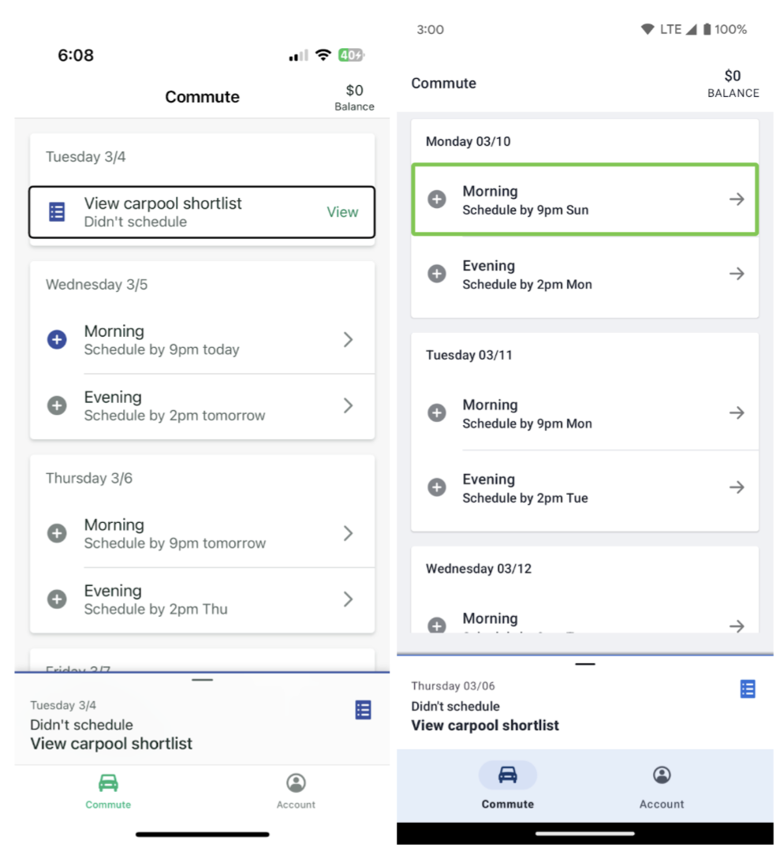
Task: Tap plus icon beside Monday 03/10 Evening
Action: pyautogui.click(x=436, y=274)
